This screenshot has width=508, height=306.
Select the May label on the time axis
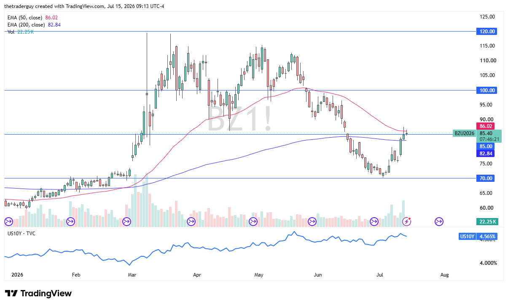click(x=259, y=275)
